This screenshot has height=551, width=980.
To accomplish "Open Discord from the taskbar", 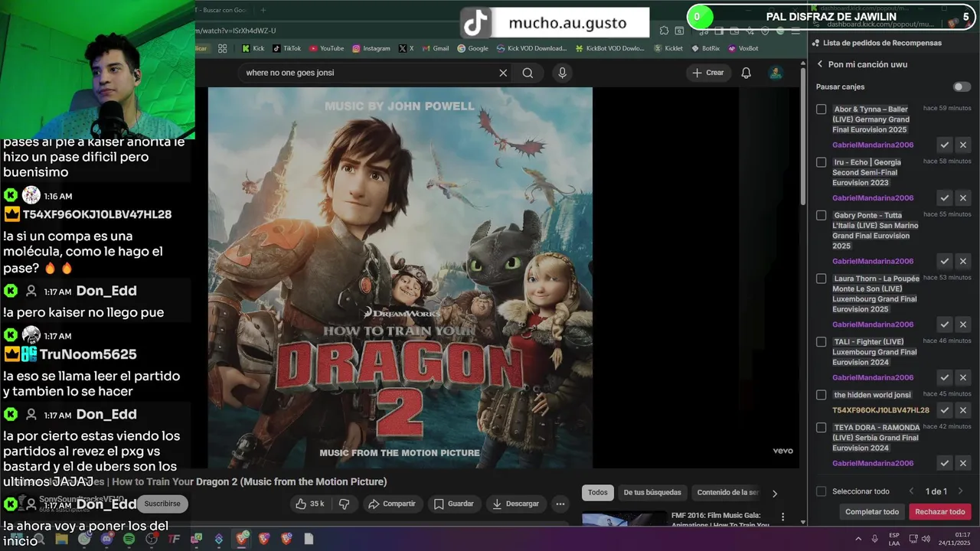I will [106, 539].
